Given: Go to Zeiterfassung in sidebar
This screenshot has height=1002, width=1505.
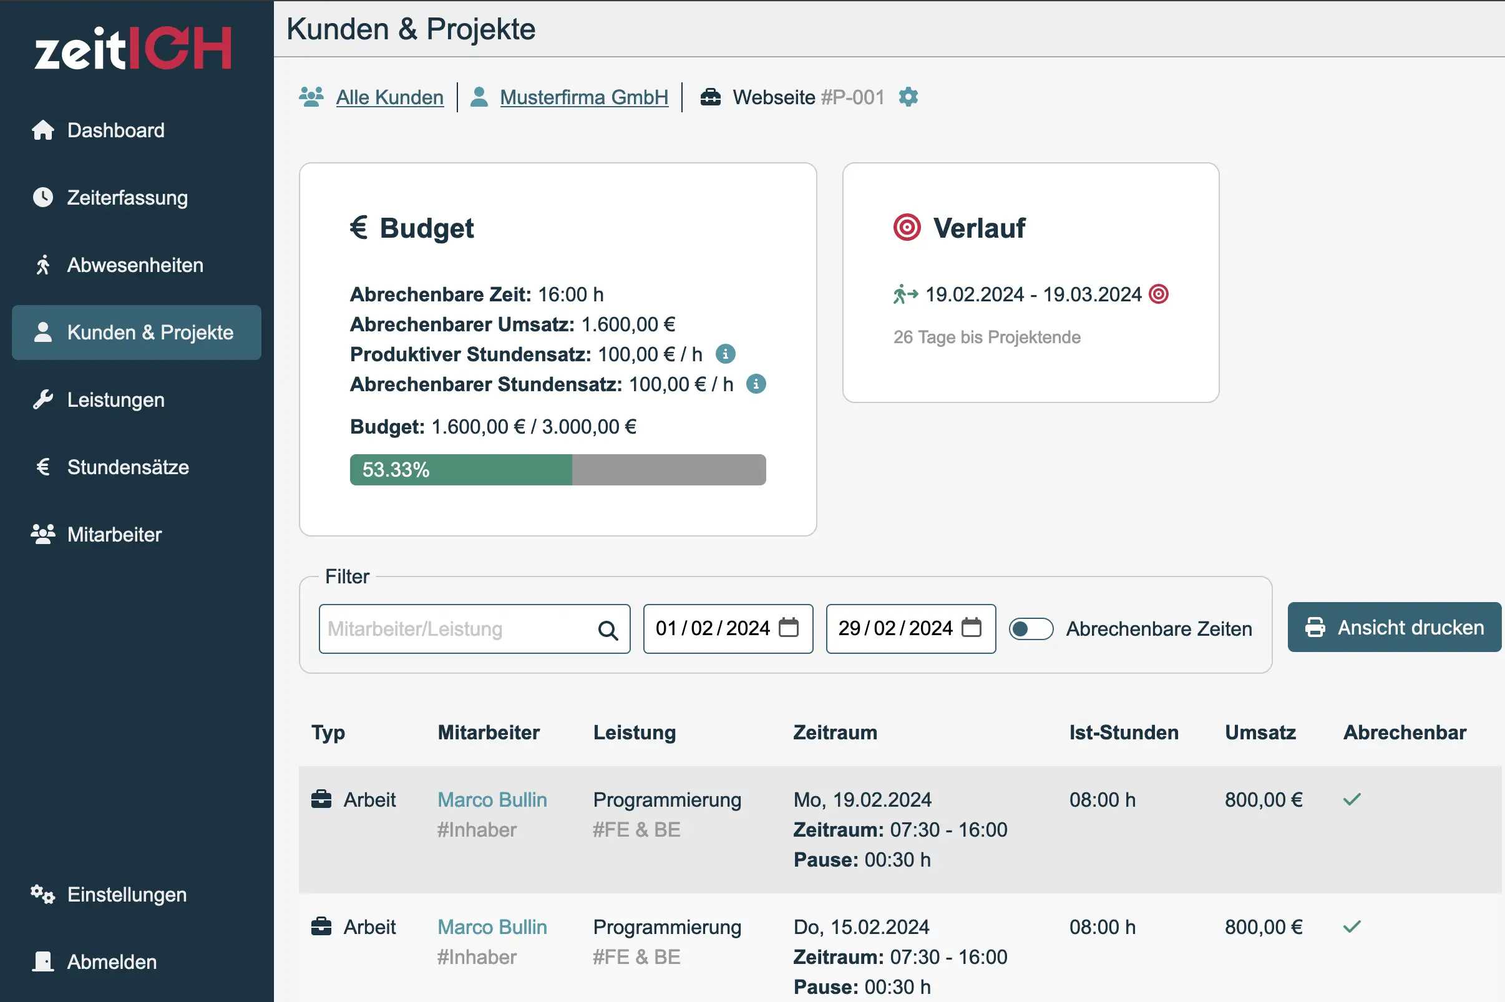Looking at the screenshot, I should click(136, 197).
